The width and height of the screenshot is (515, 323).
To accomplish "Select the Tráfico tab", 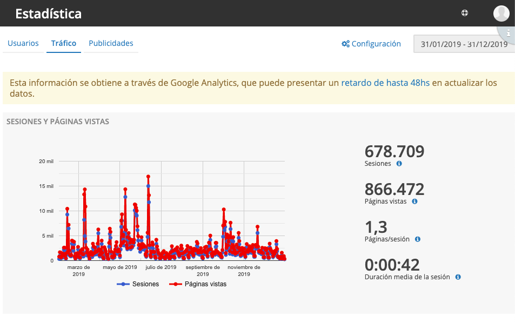I will [x=64, y=43].
